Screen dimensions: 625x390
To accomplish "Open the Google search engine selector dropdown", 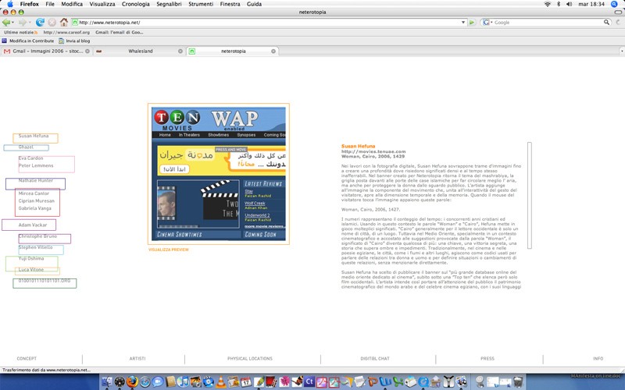I will [487, 23].
